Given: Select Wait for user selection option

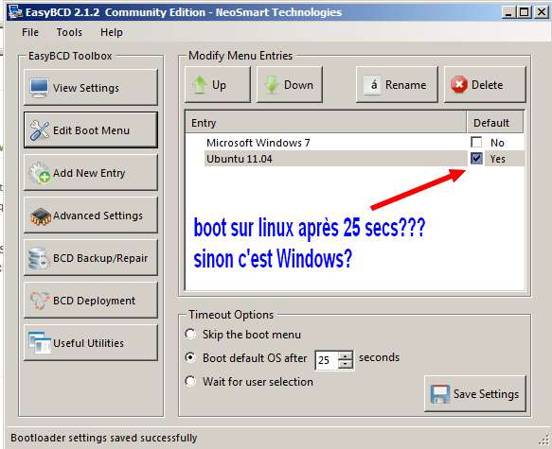Looking at the screenshot, I should tap(190, 381).
